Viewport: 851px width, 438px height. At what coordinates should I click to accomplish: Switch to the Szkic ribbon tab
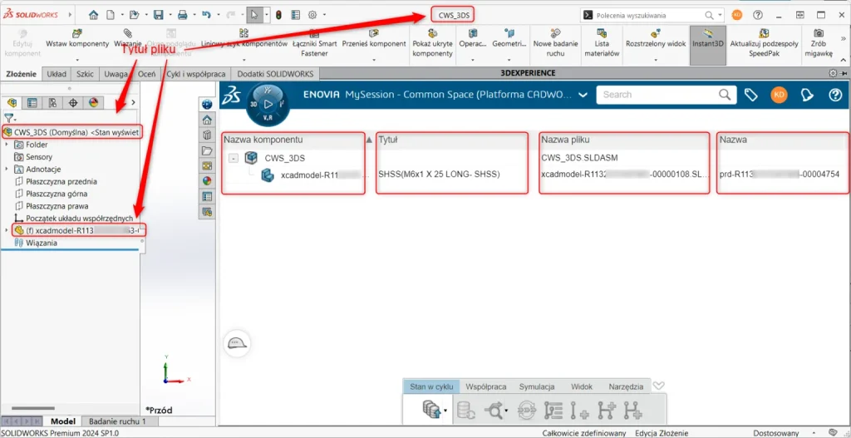pyautogui.click(x=86, y=73)
